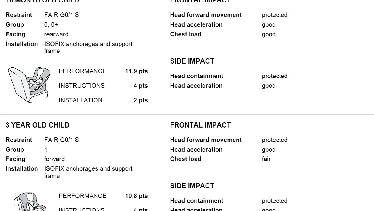374x211 pixels.
Task: Click the PERFORMANCE label beside 11,9 pts
Action: pyautogui.click(x=82, y=71)
